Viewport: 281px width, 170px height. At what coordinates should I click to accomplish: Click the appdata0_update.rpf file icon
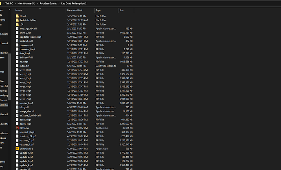click(x=17, y=37)
